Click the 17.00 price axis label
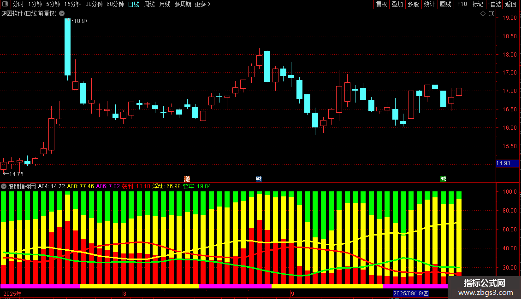Viewport: 521px width, 299px height. [509, 91]
